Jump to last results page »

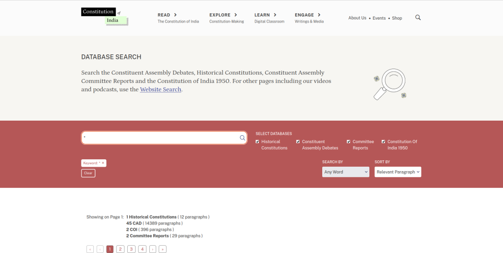(x=163, y=249)
